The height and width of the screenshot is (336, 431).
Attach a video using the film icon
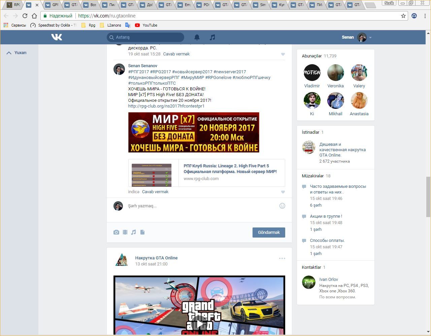[x=125, y=232]
